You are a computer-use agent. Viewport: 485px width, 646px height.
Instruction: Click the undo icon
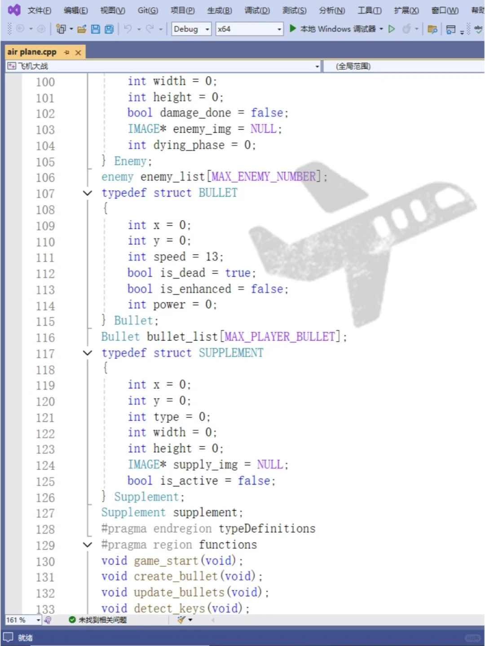point(128,29)
